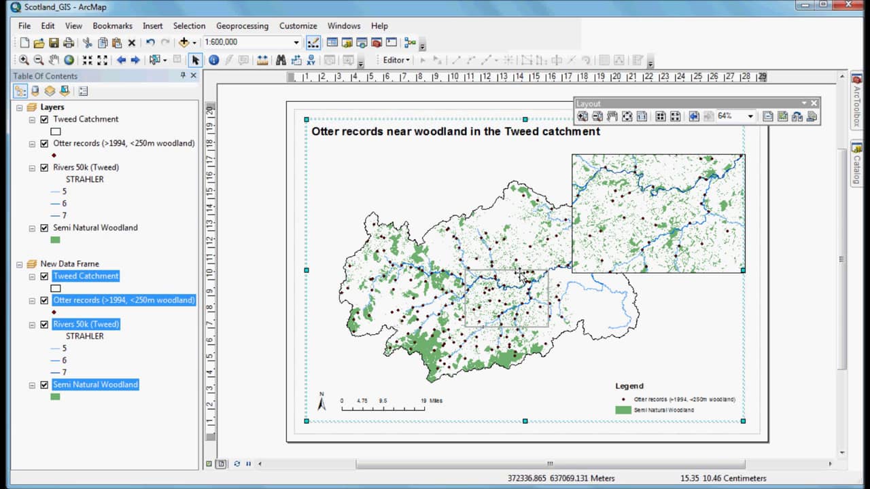Click the Identify tool icon

(213, 60)
